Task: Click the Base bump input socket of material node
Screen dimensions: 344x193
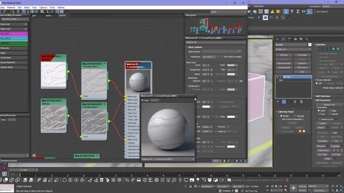Action: point(125,139)
